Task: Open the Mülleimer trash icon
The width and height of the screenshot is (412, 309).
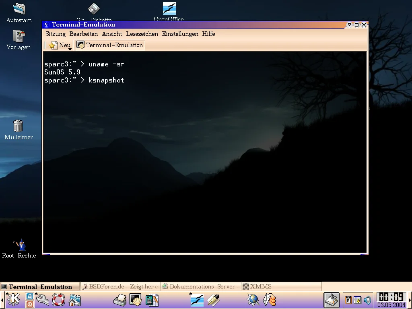Action: (19, 130)
